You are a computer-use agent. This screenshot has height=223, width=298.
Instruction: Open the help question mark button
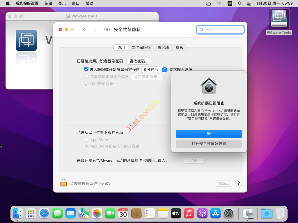click(x=239, y=183)
